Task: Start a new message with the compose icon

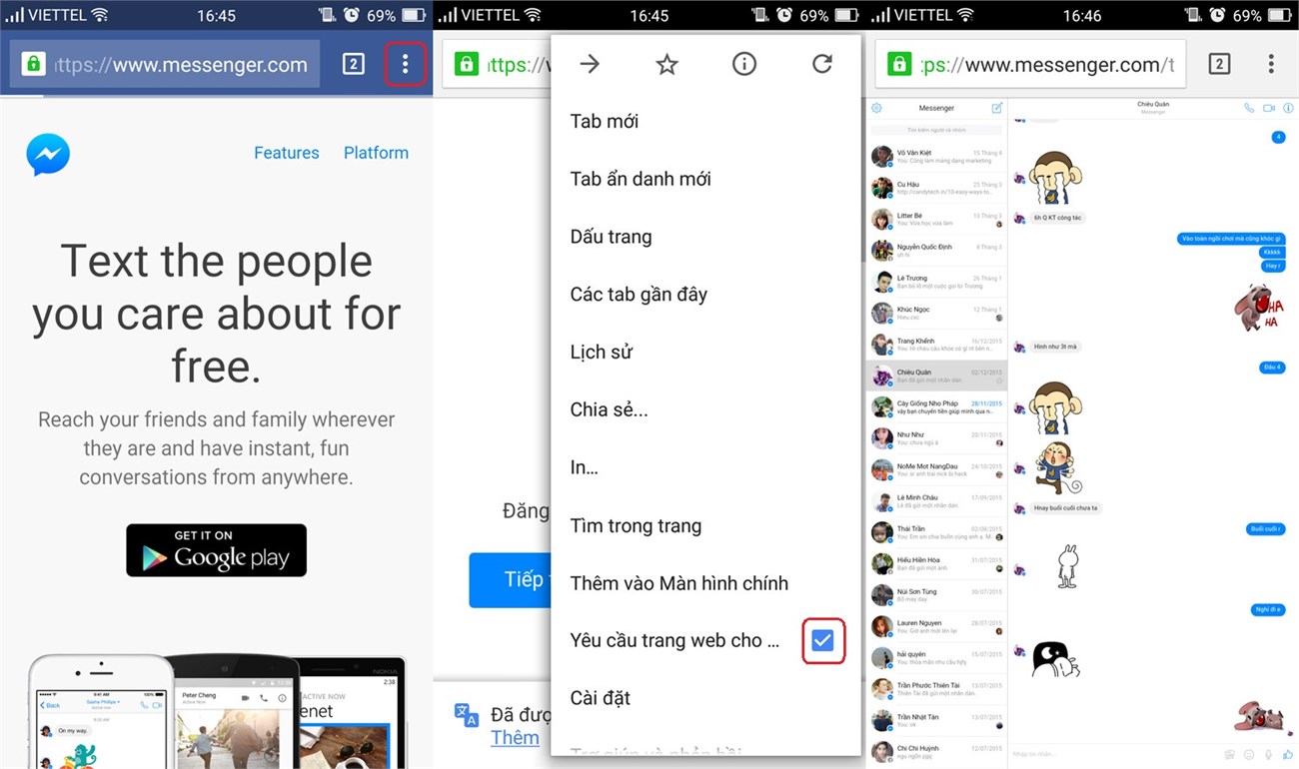Action: 996,108
